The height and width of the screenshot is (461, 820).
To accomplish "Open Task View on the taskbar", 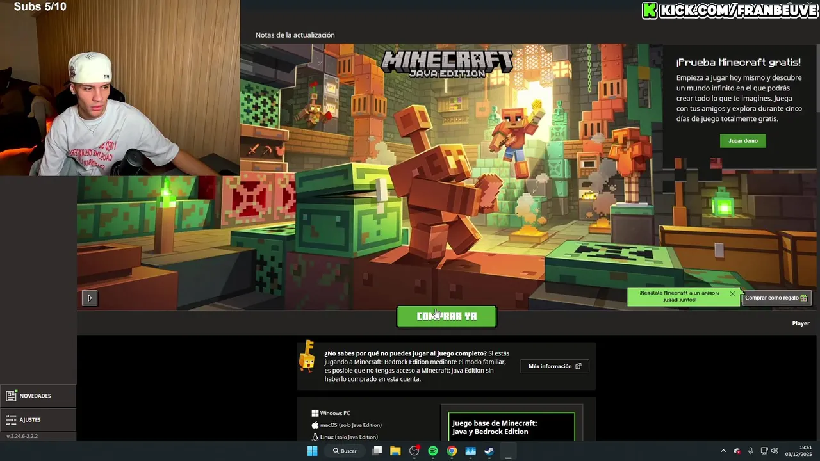I will 377,451.
